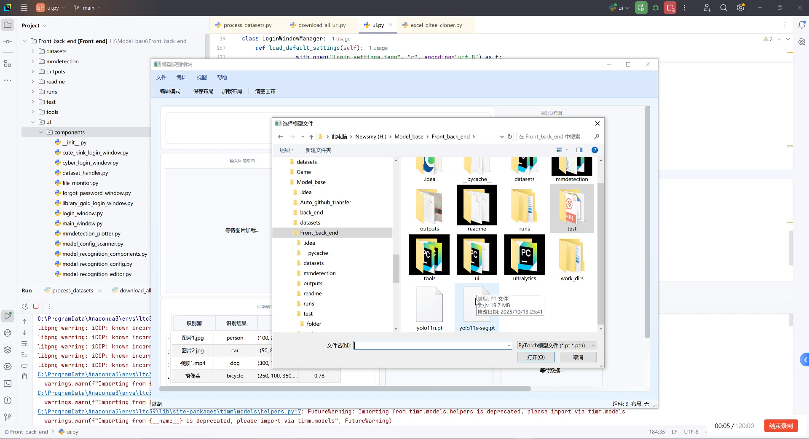Open the Services tool window icon
This screenshot has height=439, width=809.
[8, 367]
